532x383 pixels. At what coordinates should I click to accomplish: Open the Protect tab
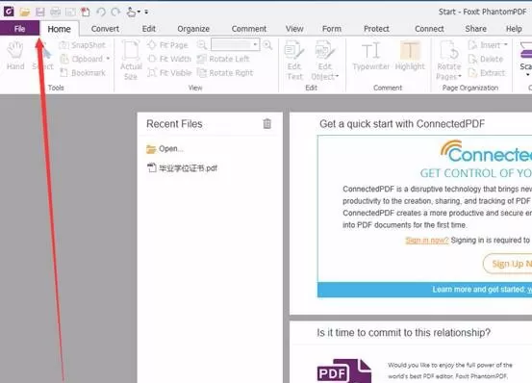click(376, 29)
